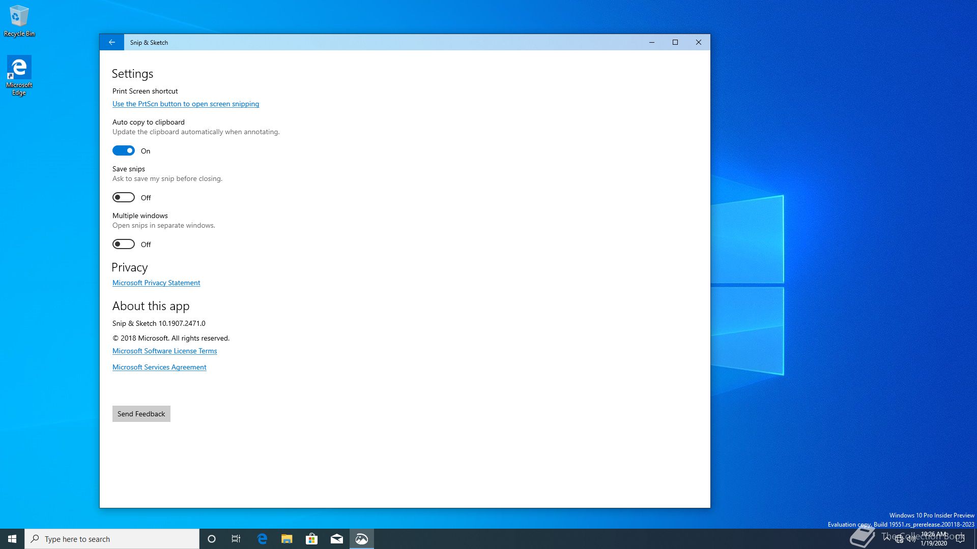Go back with the Snip & Sketch arrow

pos(112,42)
